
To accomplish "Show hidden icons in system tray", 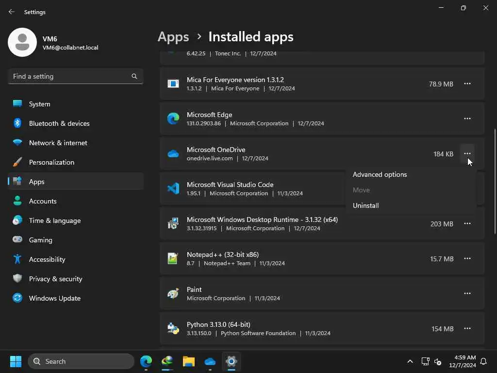I will pyautogui.click(x=410, y=361).
